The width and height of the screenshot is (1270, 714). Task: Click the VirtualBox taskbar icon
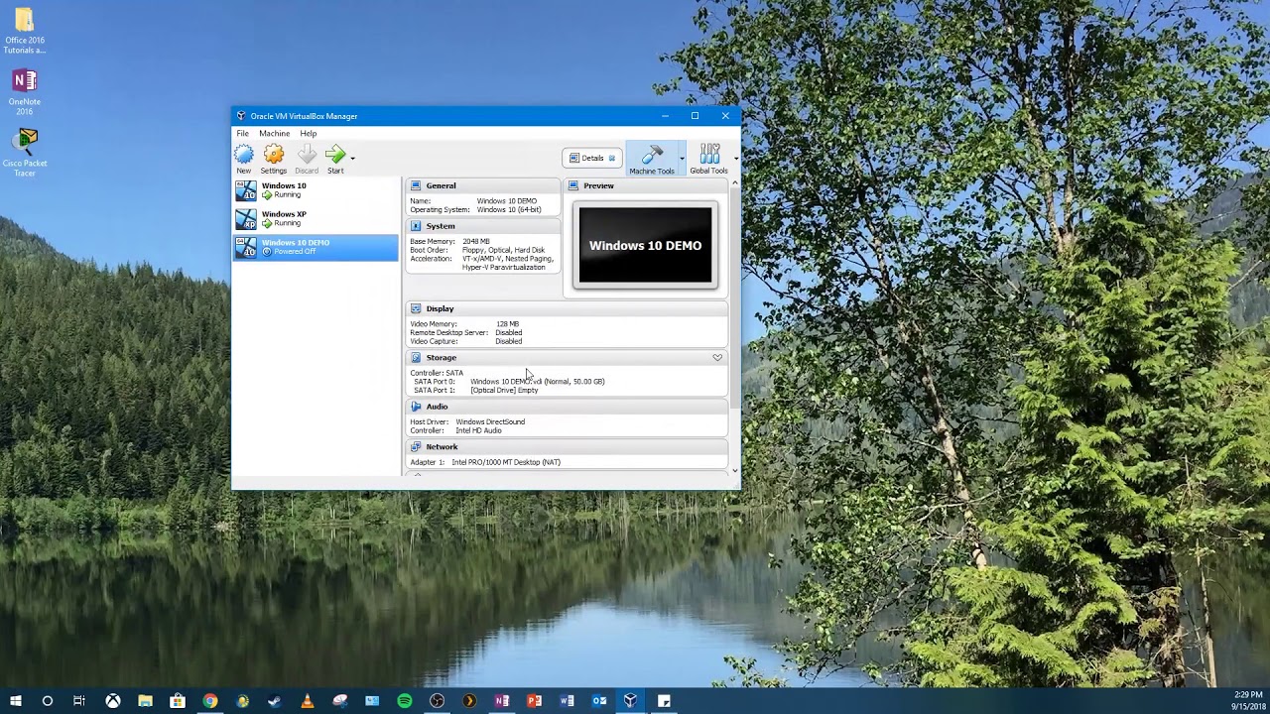[x=631, y=701]
